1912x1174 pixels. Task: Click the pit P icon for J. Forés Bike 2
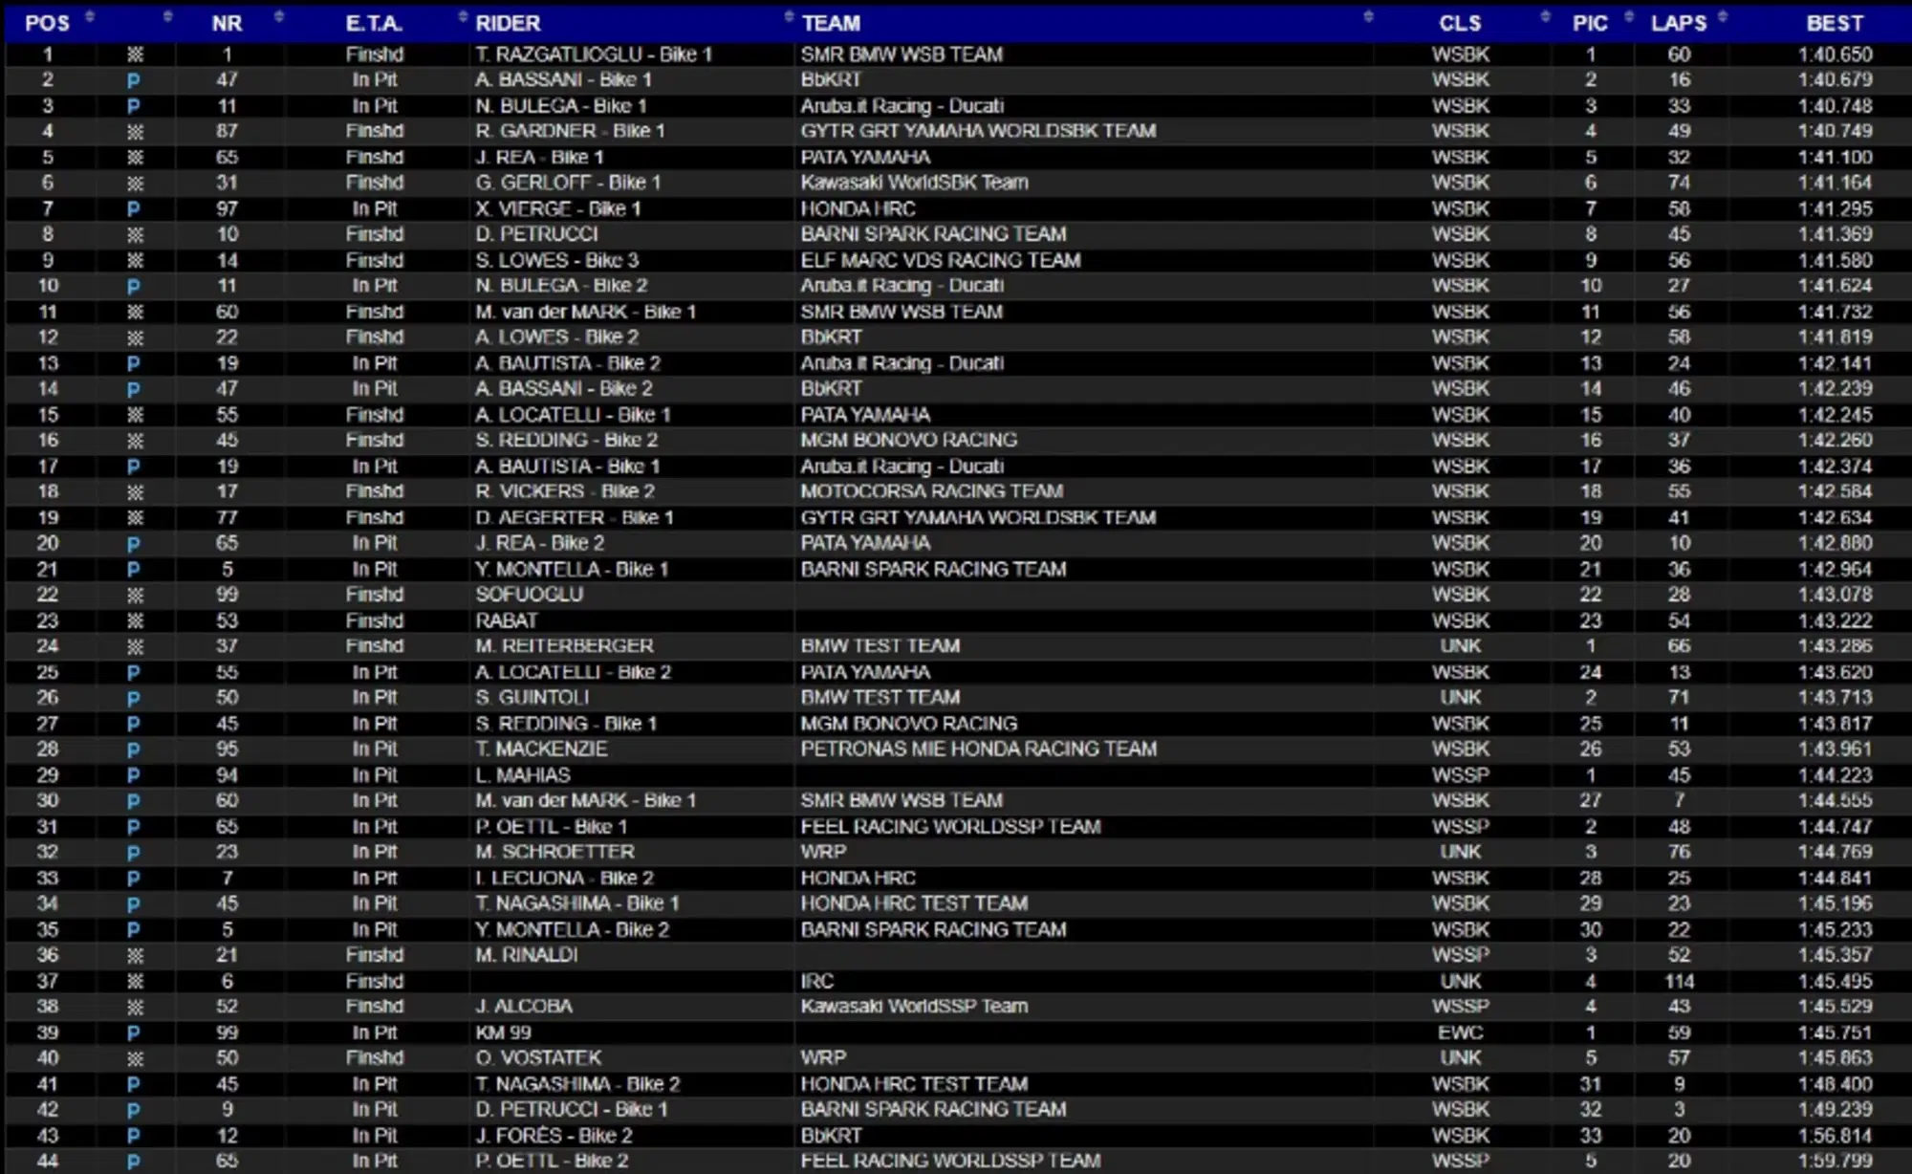(133, 1137)
